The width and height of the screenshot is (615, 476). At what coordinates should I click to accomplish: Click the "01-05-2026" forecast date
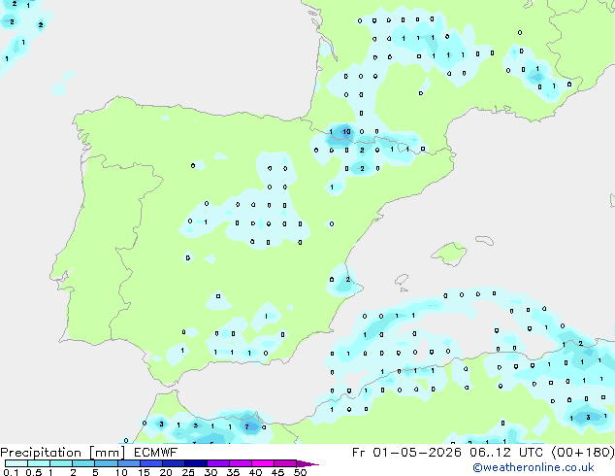coord(416,453)
